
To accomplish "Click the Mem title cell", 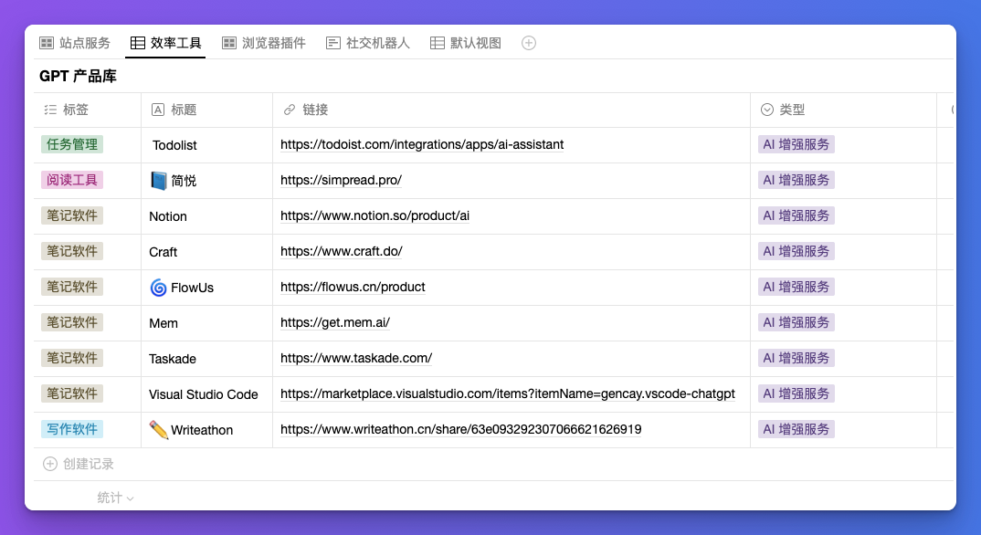I will coord(207,323).
